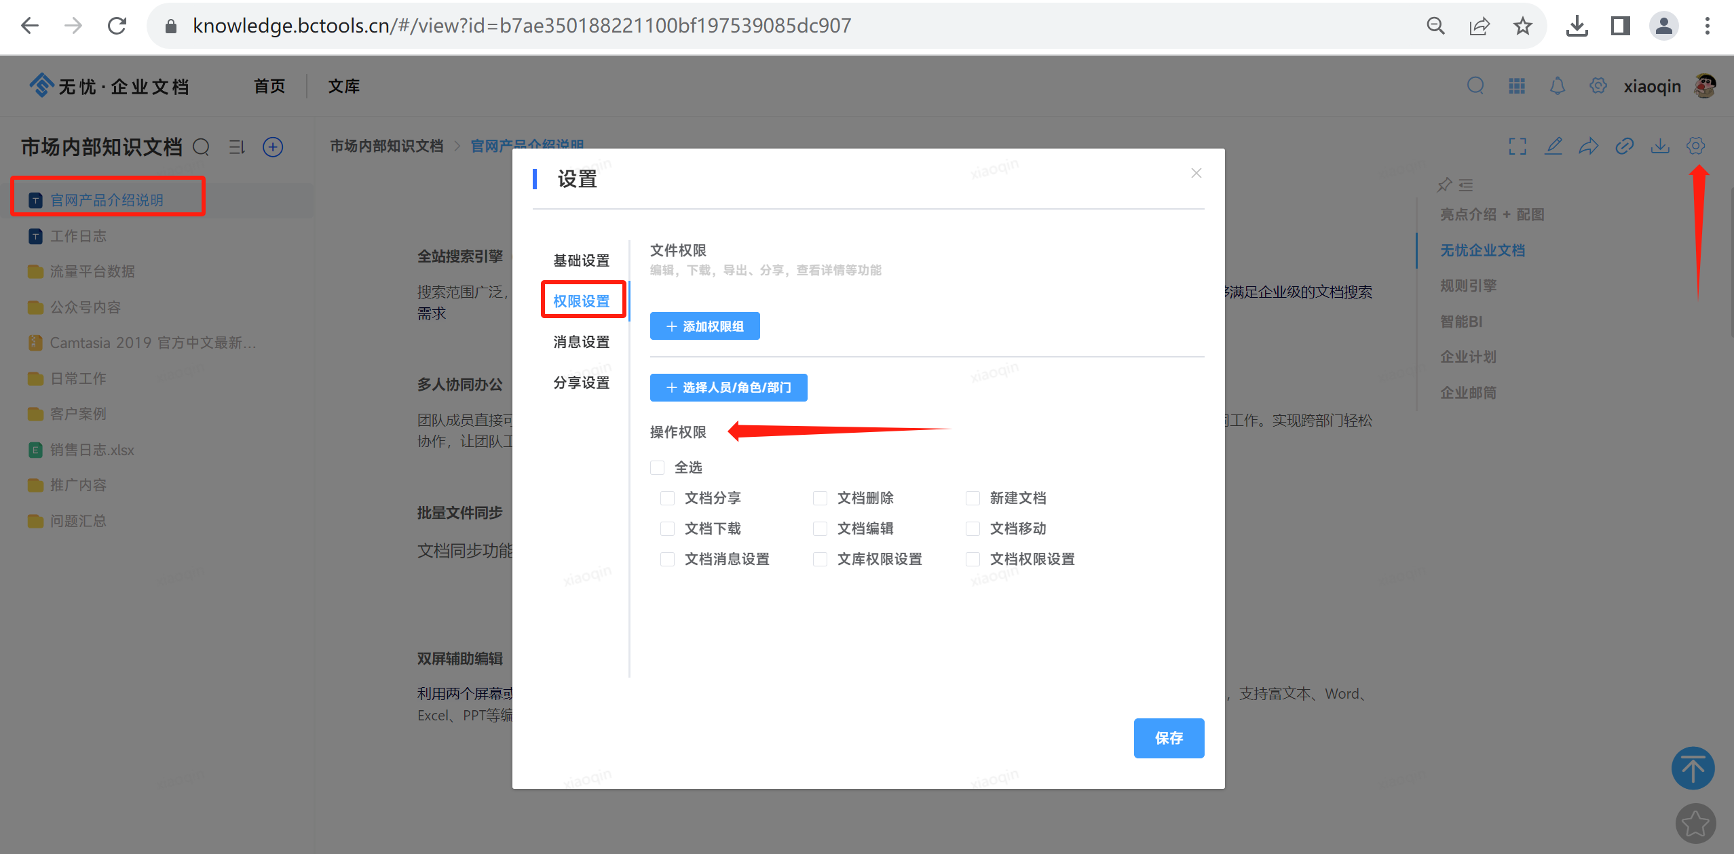Open fullscreen view of the document

click(1518, 146)
